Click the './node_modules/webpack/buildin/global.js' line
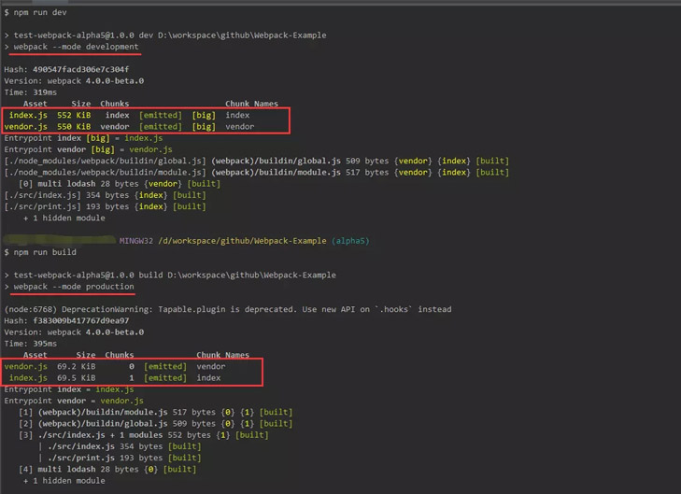This screenshot has height=494, width=681. pyautogui.click(x=257, y=161)
